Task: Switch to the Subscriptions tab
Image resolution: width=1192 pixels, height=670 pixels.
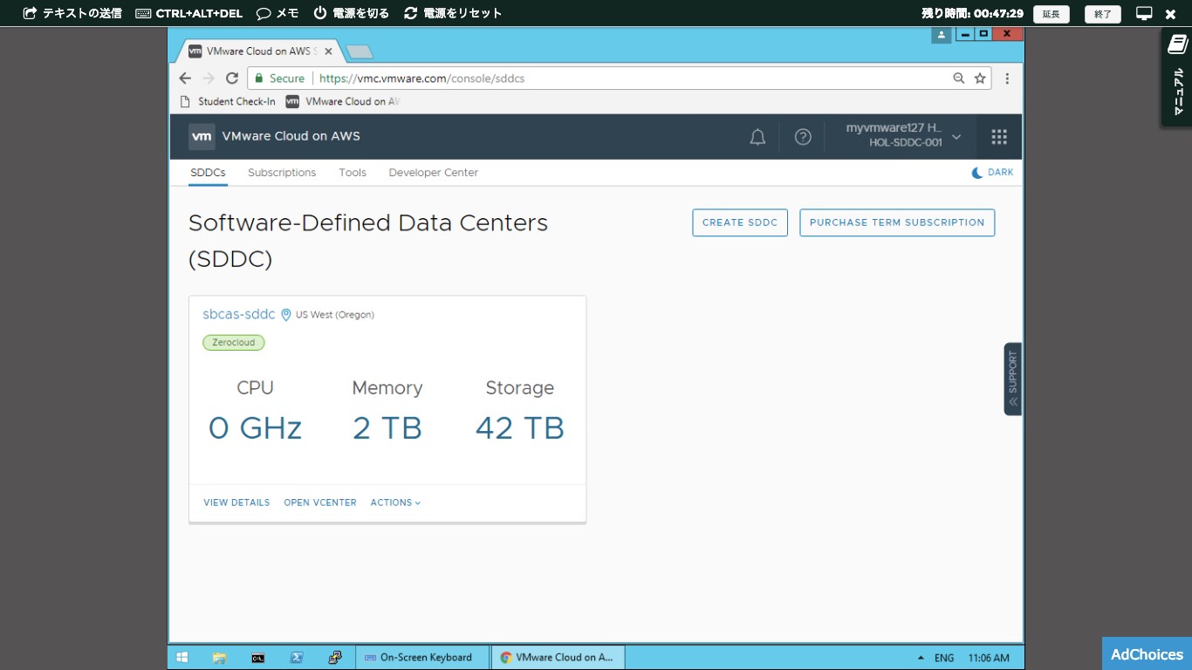Action: [282, 173]
